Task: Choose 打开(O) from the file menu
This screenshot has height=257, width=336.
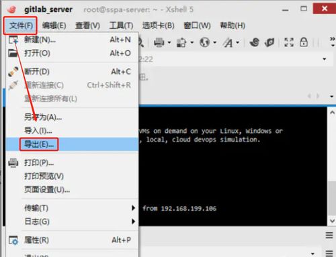Action: 72,53
